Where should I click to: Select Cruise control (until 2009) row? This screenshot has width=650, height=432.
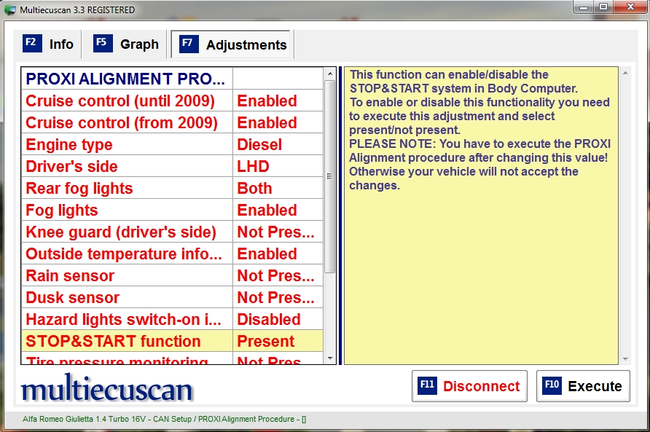point(172,101)
